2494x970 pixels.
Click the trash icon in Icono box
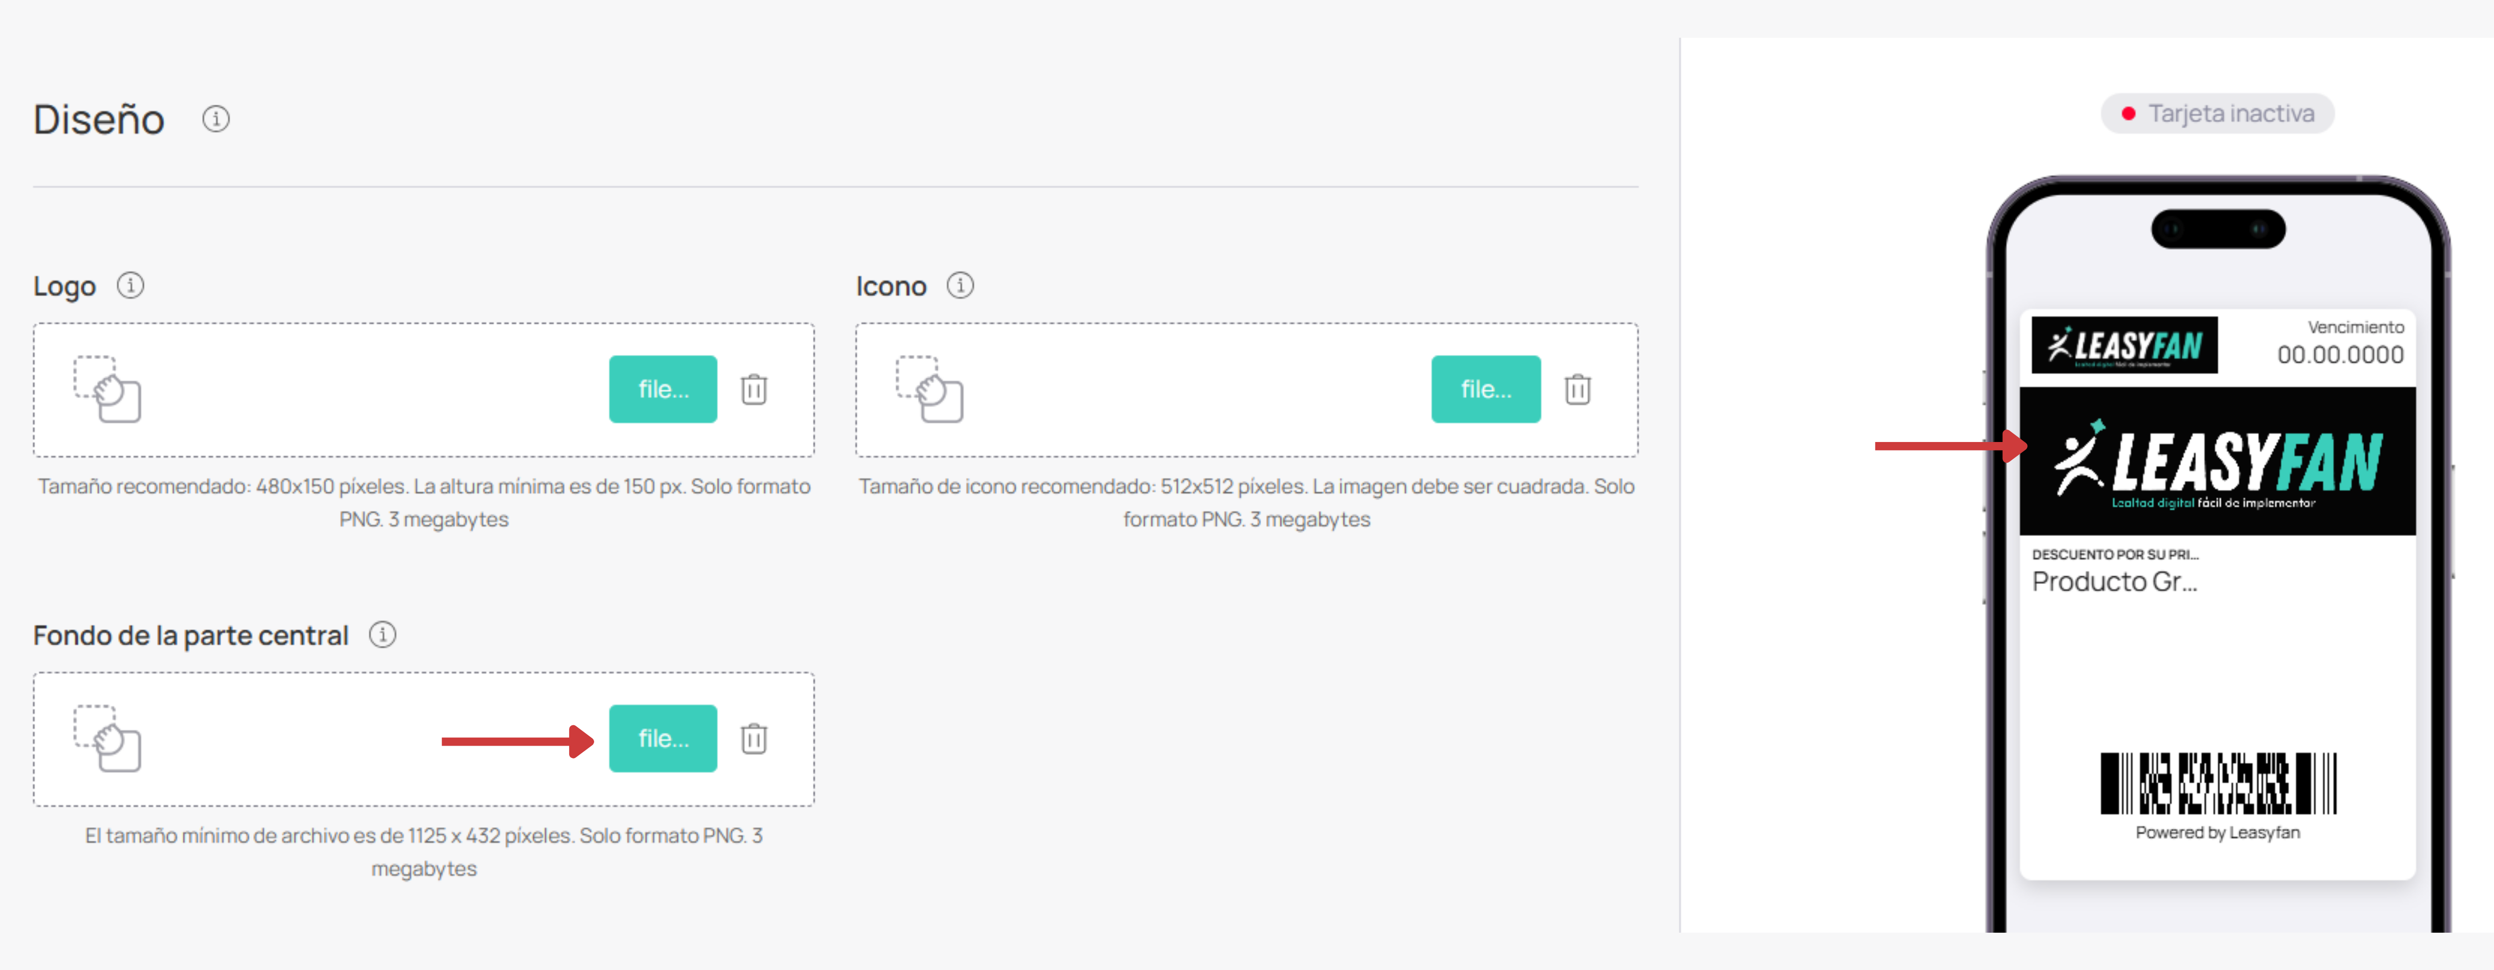[1577, 389]
